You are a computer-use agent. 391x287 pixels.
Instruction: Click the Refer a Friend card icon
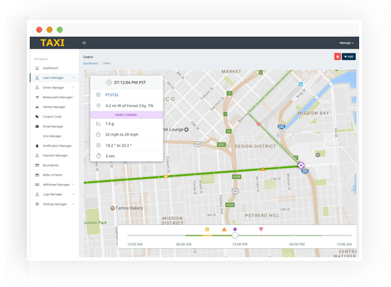tap(37, 175)
